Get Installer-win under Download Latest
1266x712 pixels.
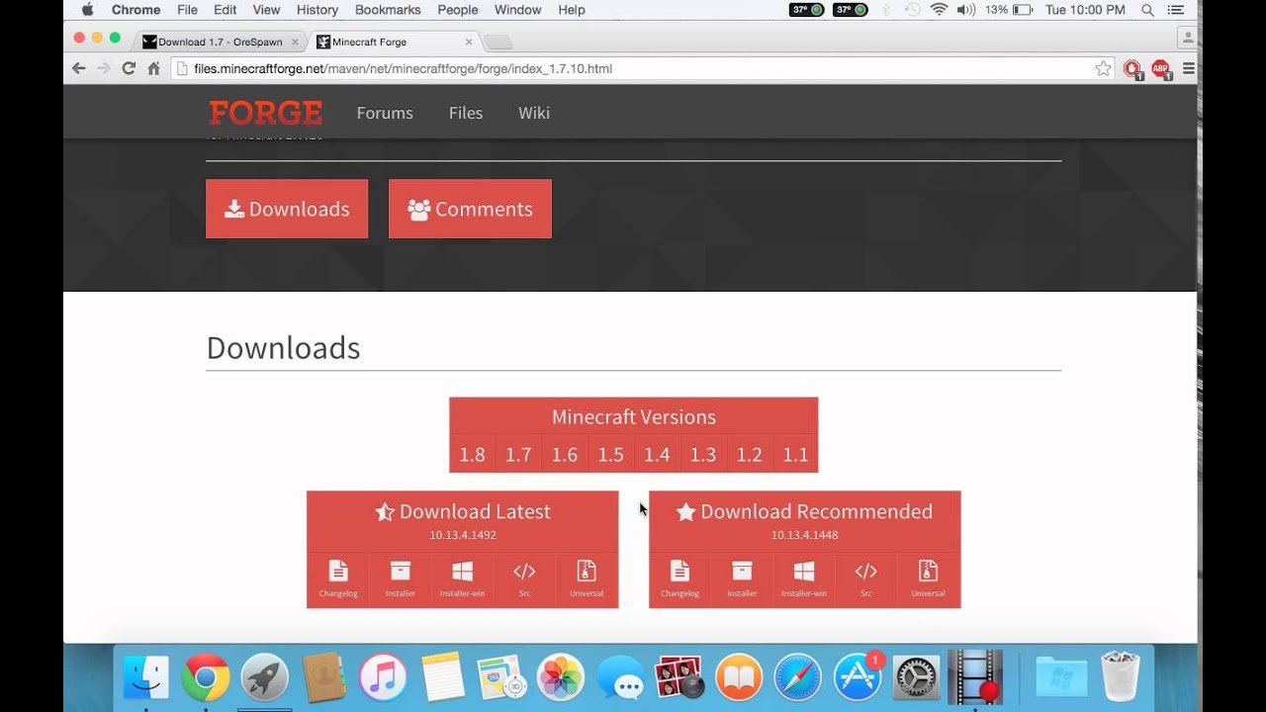tap(462, 579)
